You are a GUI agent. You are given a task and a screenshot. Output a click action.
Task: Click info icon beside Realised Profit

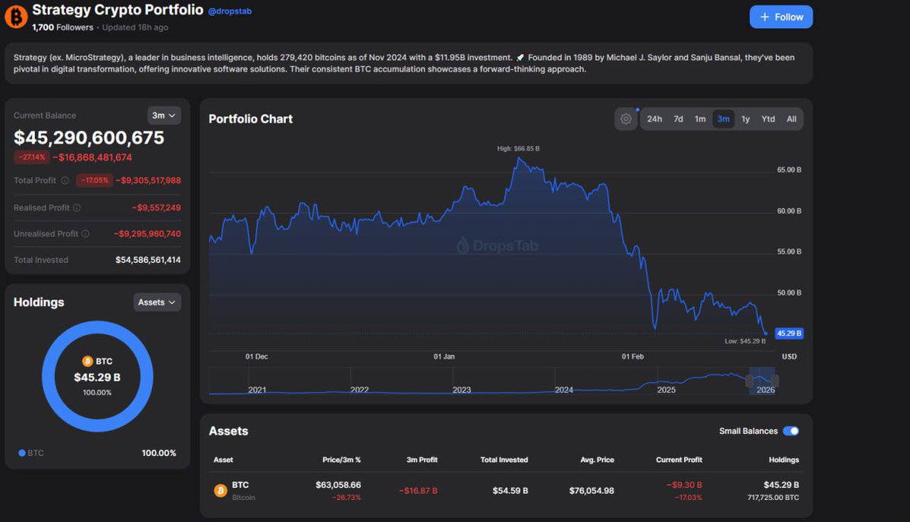[77, 208]
